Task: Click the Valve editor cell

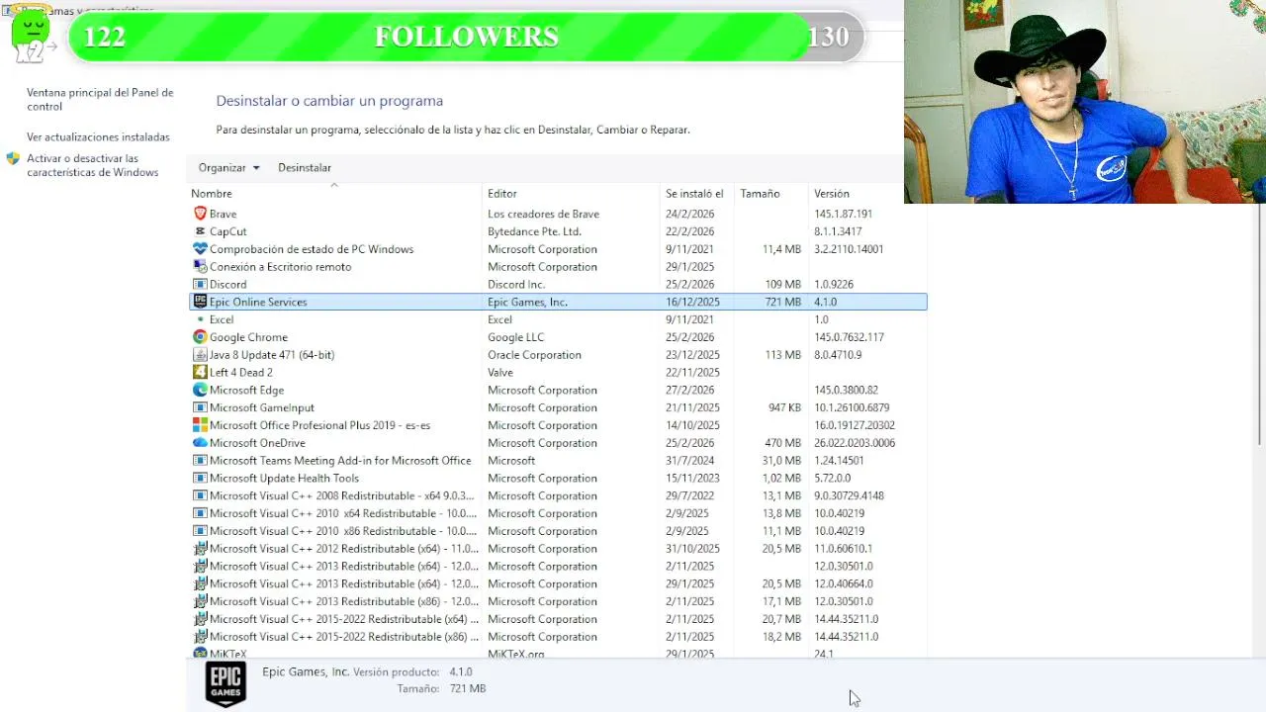Action: [500, 373]
